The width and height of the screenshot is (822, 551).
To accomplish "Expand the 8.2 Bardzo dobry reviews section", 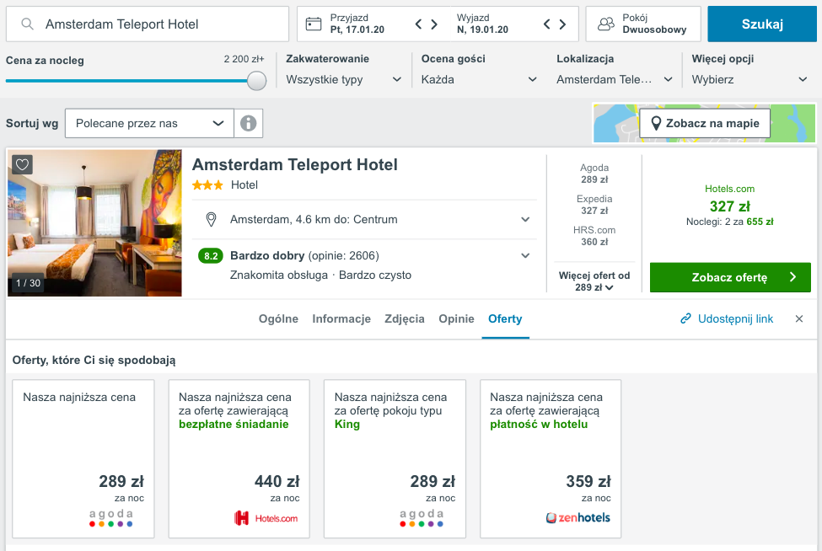I will 525,254.
